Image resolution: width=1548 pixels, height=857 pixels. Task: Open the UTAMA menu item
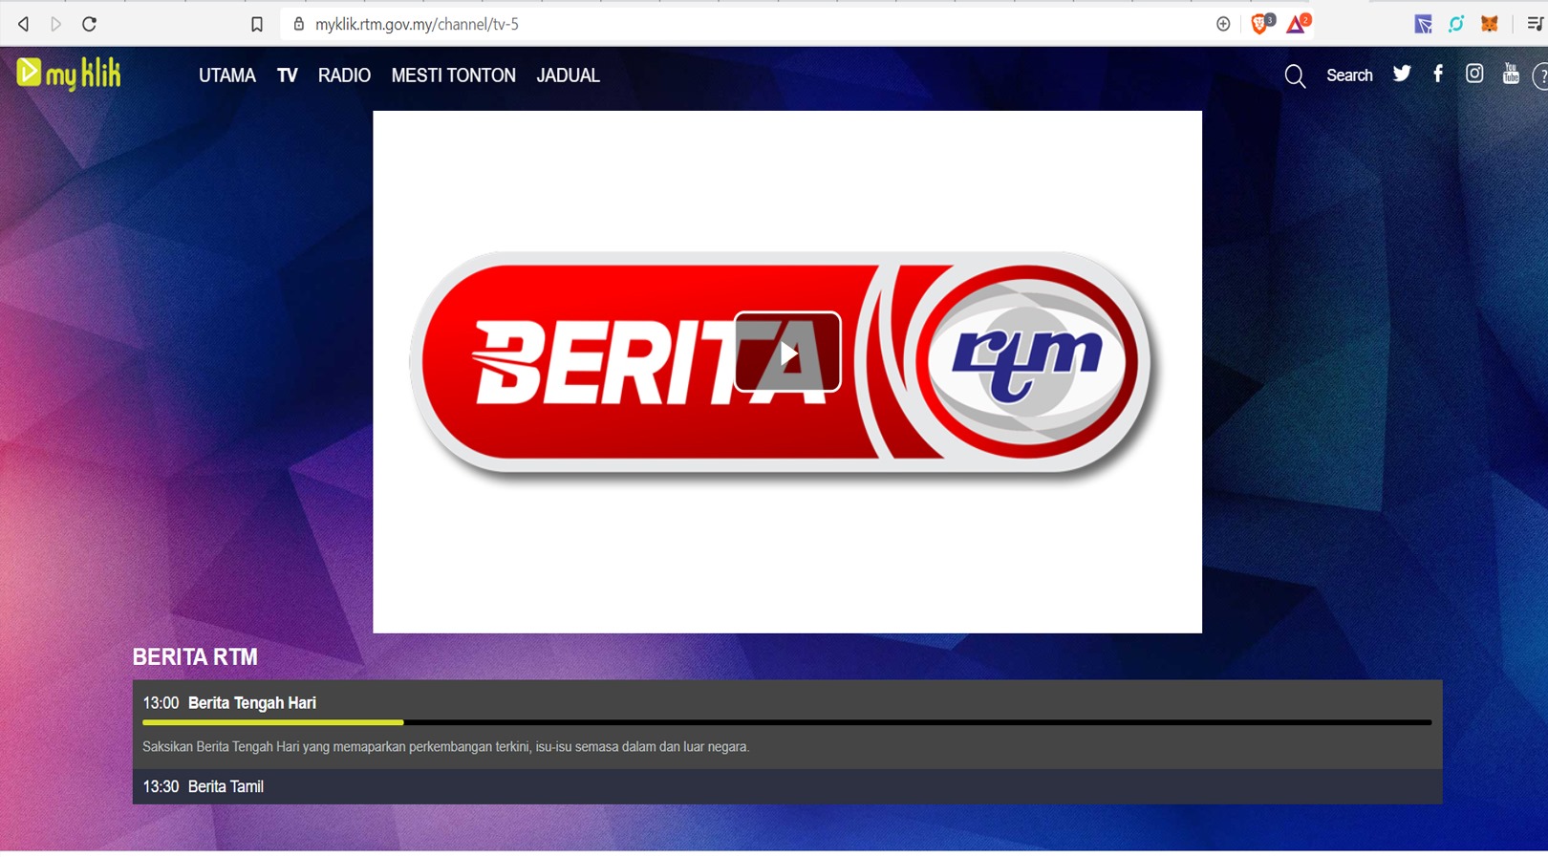[x=227, y=75]
